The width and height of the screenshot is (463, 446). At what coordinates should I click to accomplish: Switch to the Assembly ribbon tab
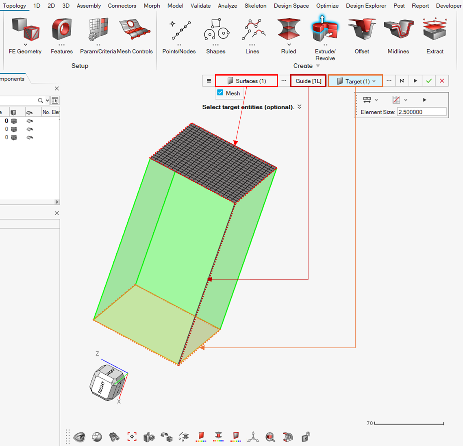[89, 6]
